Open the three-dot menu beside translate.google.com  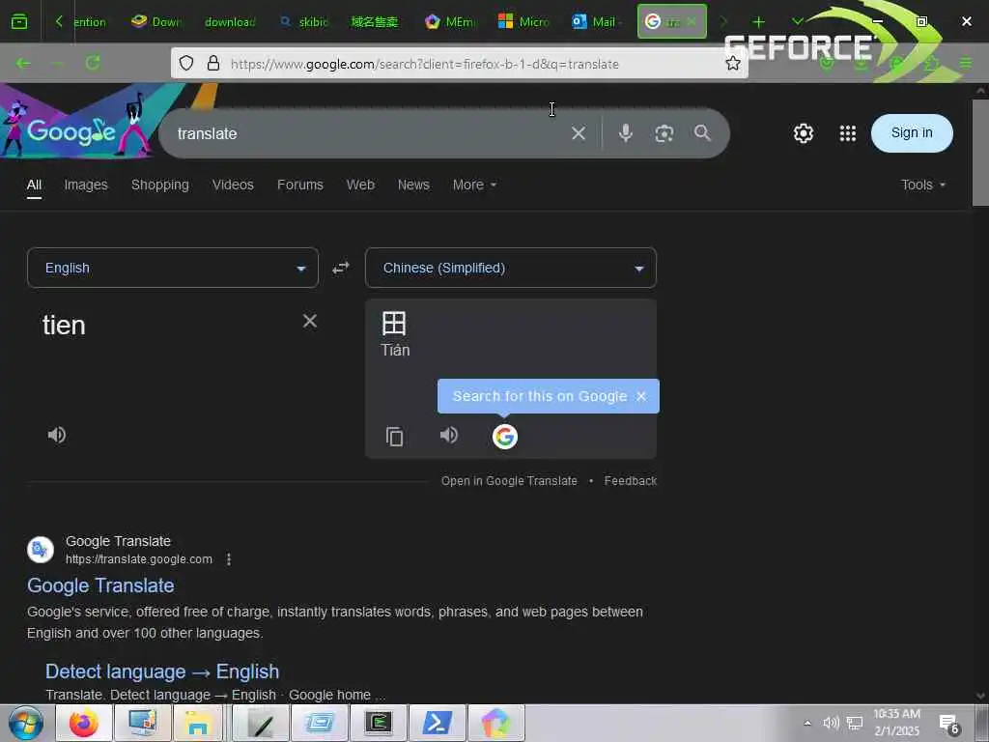(229, 559)
